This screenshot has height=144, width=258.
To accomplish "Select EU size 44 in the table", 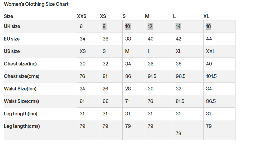I will [209, 39].
